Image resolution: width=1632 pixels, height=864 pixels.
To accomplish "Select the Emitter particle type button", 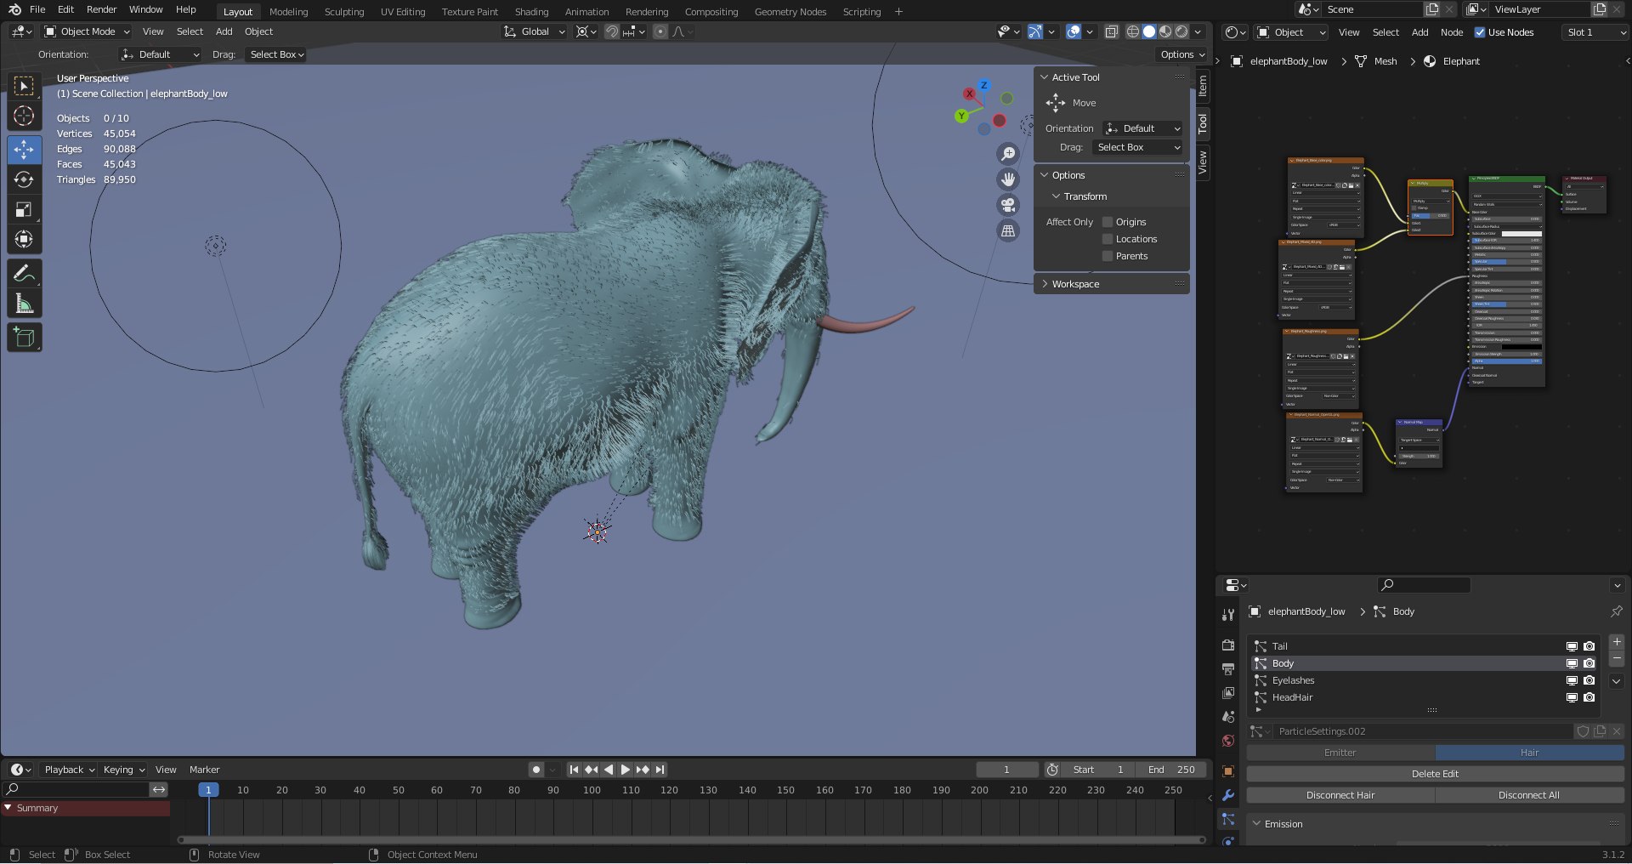I will point(1340,753).
